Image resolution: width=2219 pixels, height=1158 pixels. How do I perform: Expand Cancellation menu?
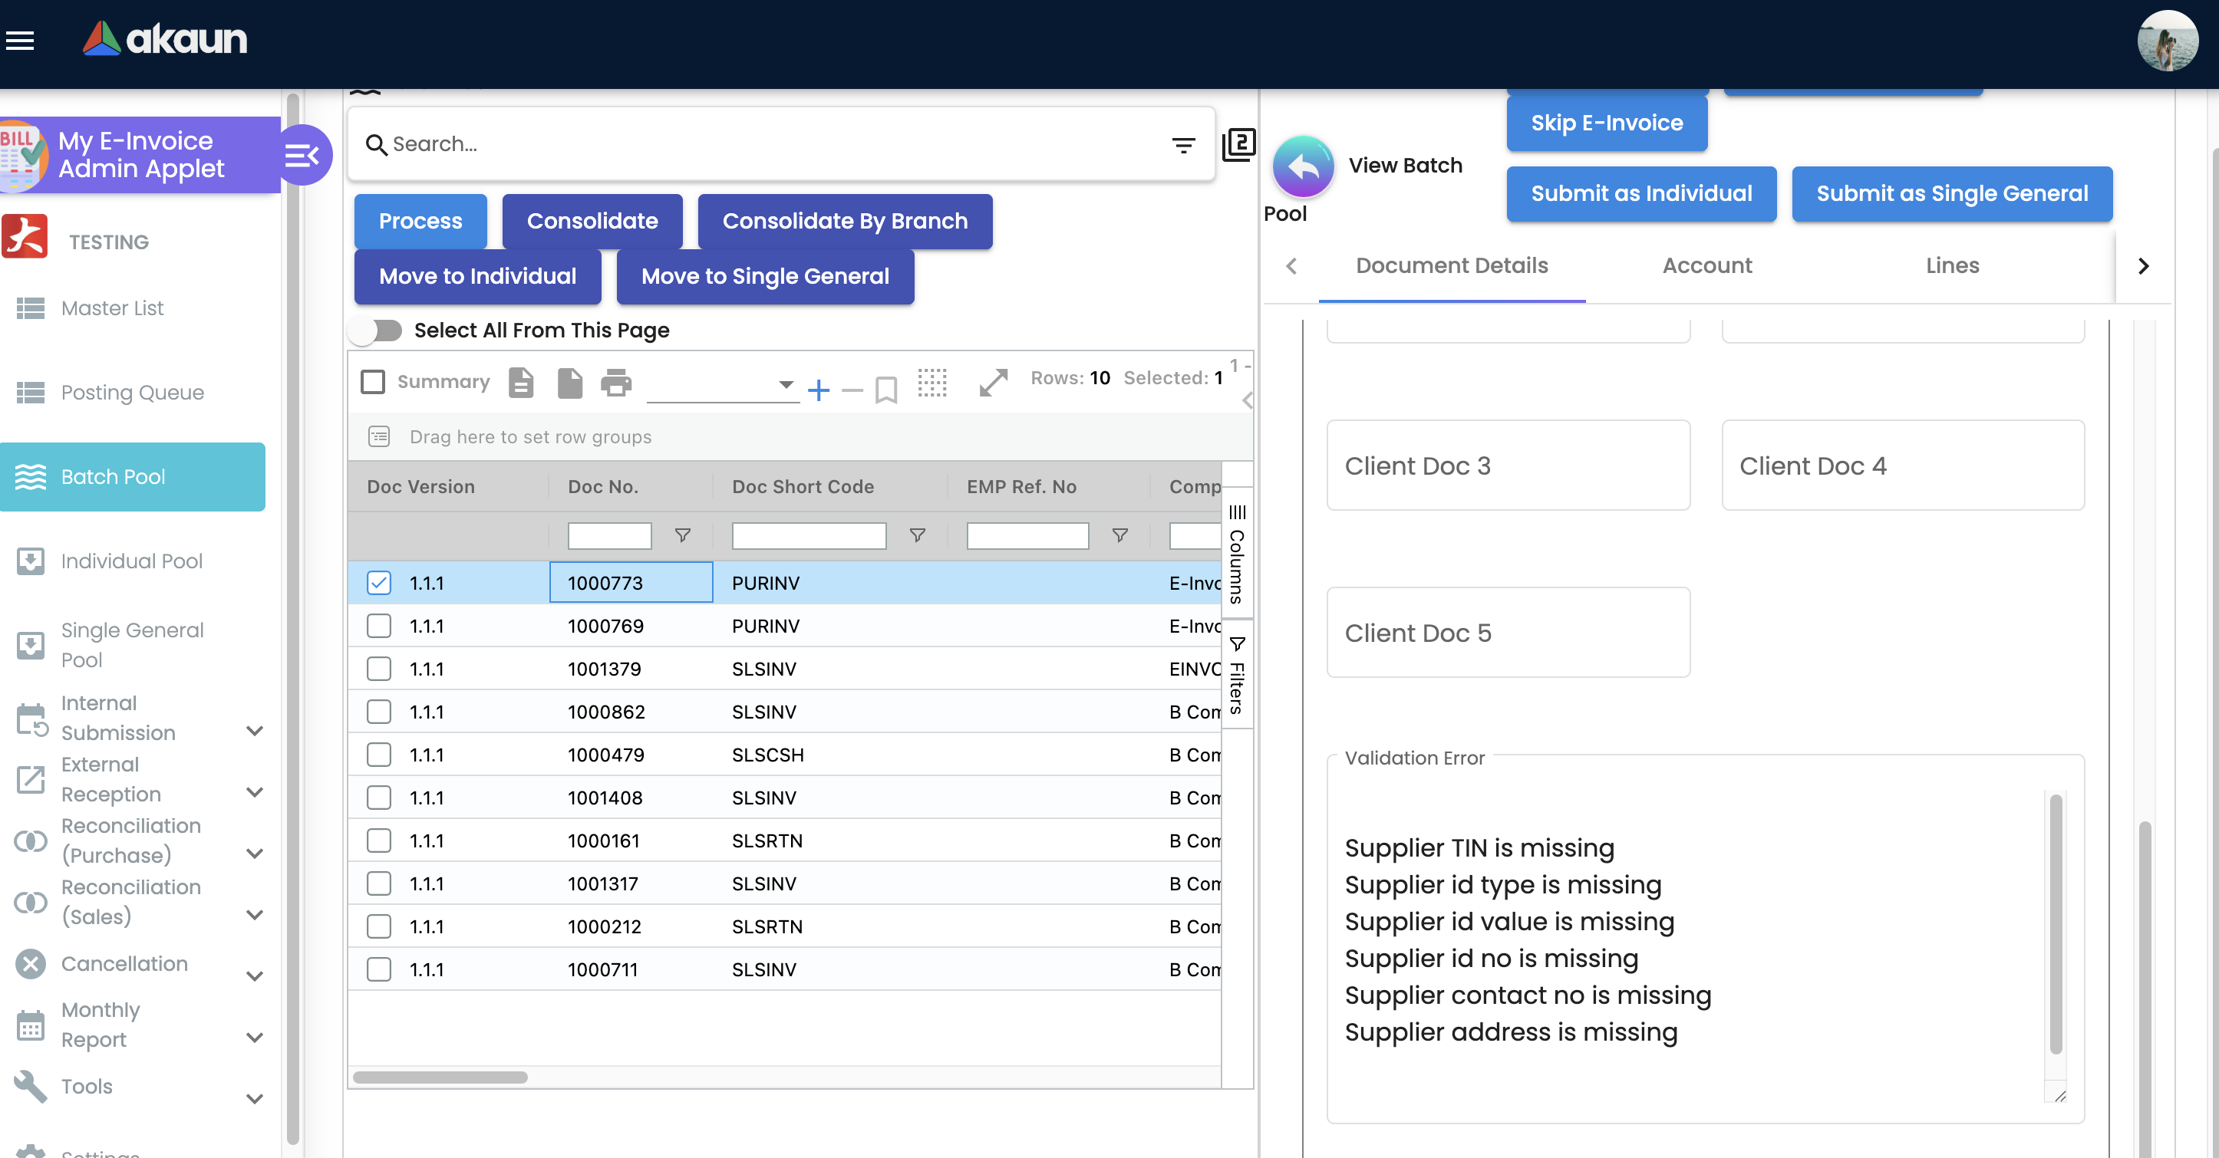(x=254, y=976)
